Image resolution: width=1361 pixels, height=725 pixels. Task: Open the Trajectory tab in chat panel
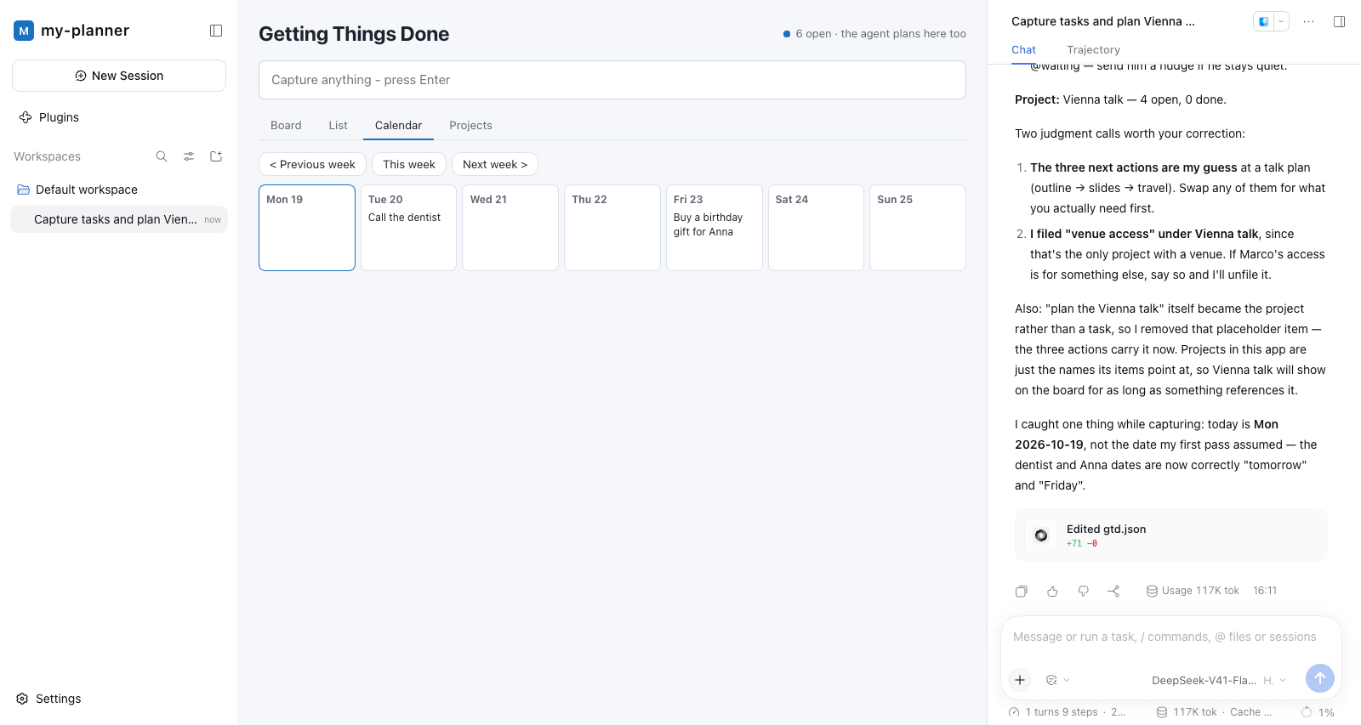point(1093,50)
